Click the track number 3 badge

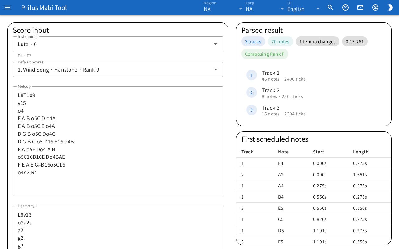pos(252,110)
